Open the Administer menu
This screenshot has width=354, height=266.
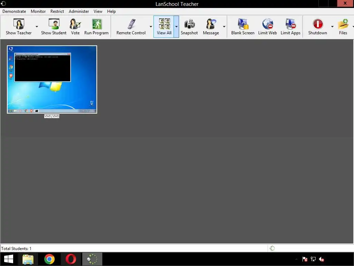(79, 11)
